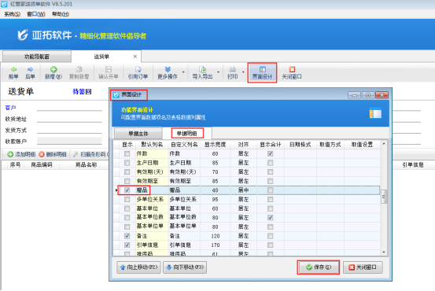The image size is (435, 291).
Task: Click the 删除明细 delete icon
Action: tap(42, 154)
